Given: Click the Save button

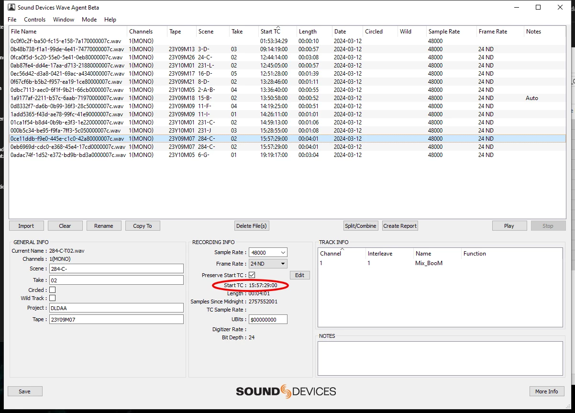Looking at the screenshot, I should (x=25, y=391).
